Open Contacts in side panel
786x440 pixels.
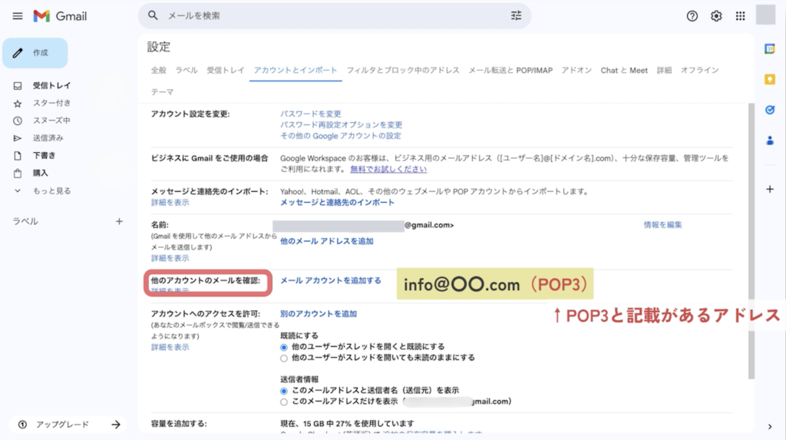click(x=770, y=141)
